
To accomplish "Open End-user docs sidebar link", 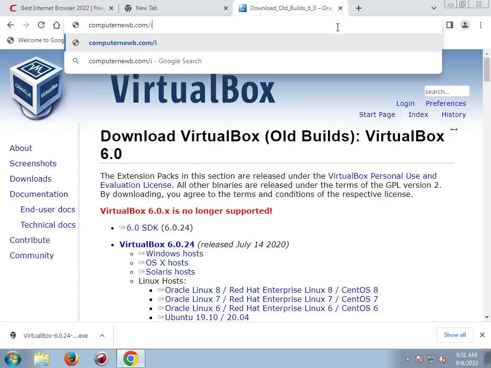I will 48,209.
